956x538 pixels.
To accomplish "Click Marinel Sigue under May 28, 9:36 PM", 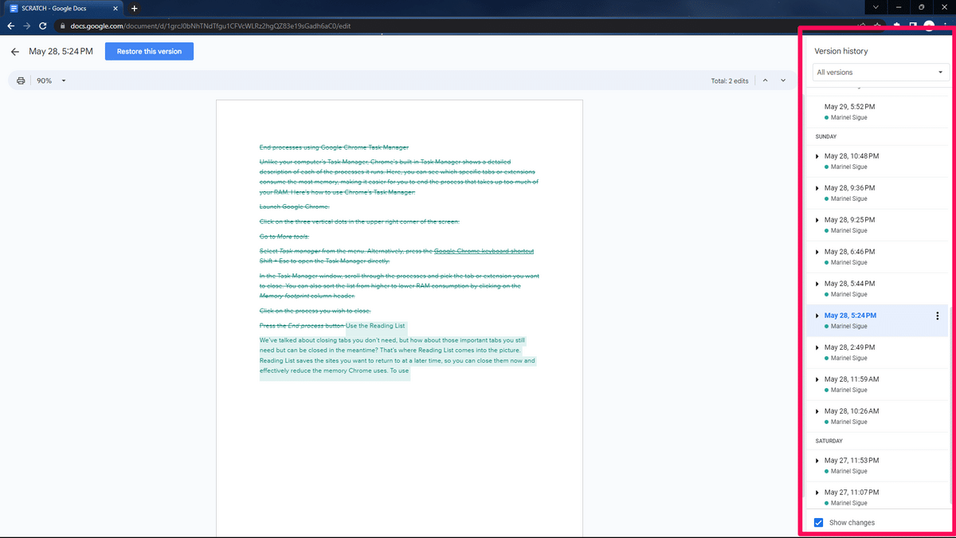I will [848, 198].
